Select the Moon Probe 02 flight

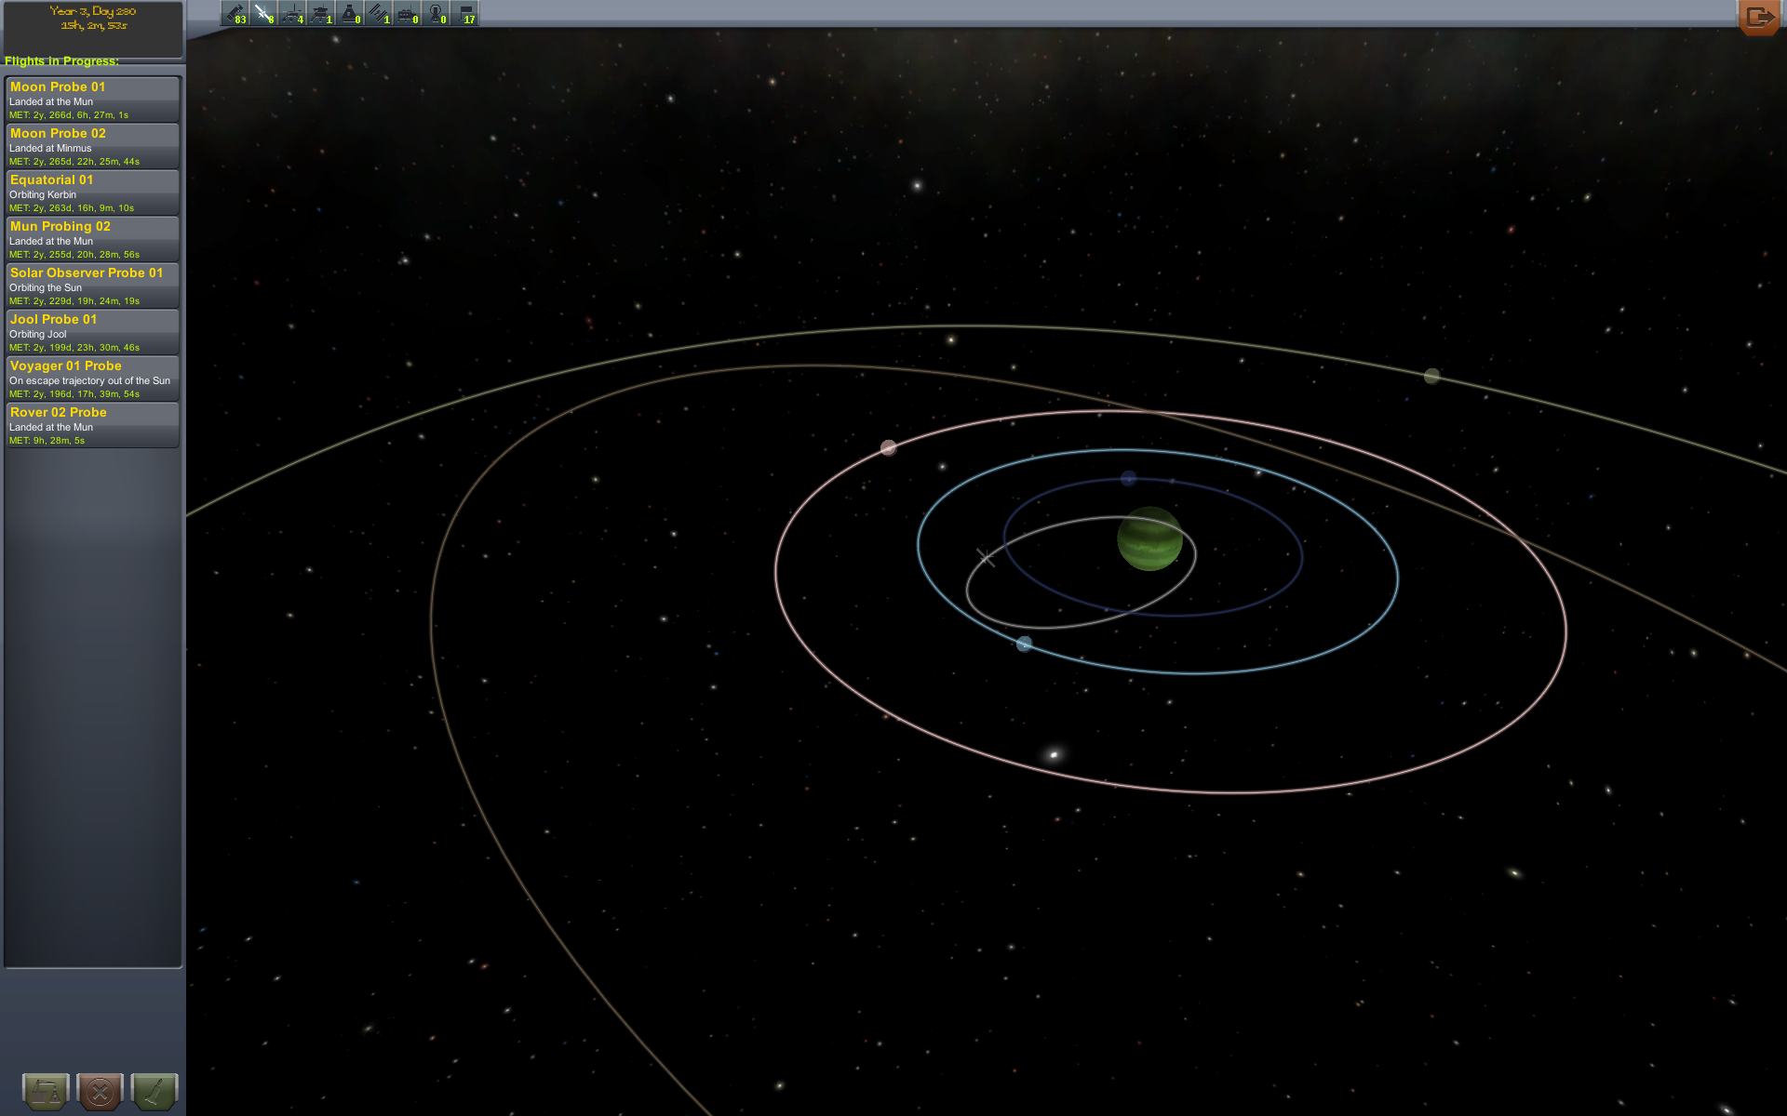(92, 146)
